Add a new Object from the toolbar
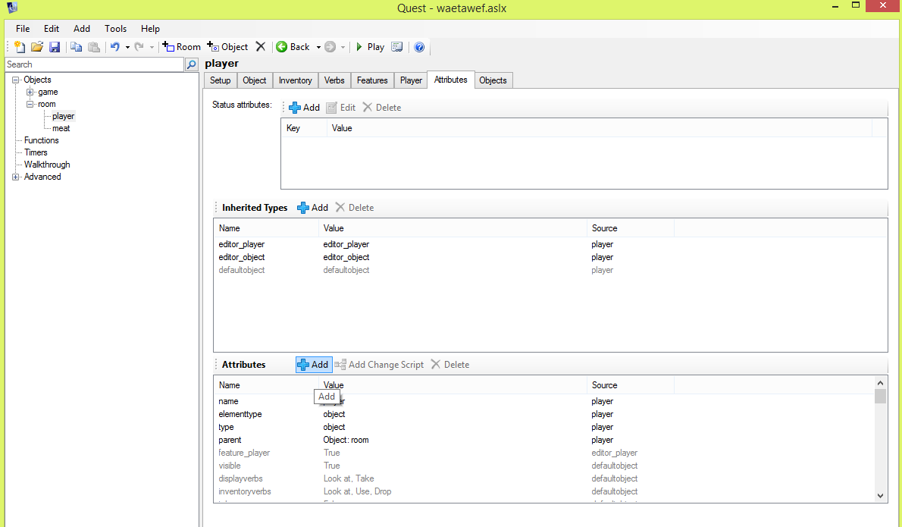902x527 pixels. pos(227,47)
